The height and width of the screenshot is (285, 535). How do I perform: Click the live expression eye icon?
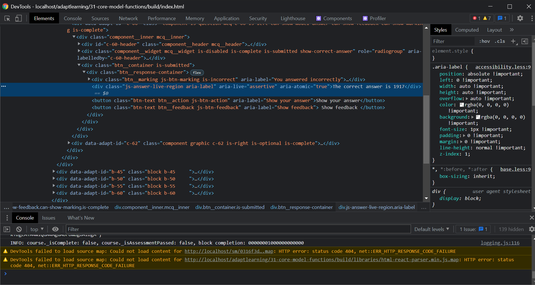(55, 229)
